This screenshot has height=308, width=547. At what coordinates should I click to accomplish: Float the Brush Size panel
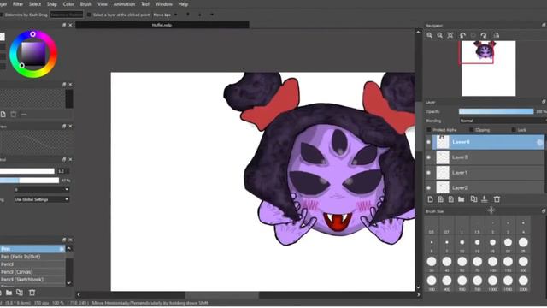[x=544, y=211]
